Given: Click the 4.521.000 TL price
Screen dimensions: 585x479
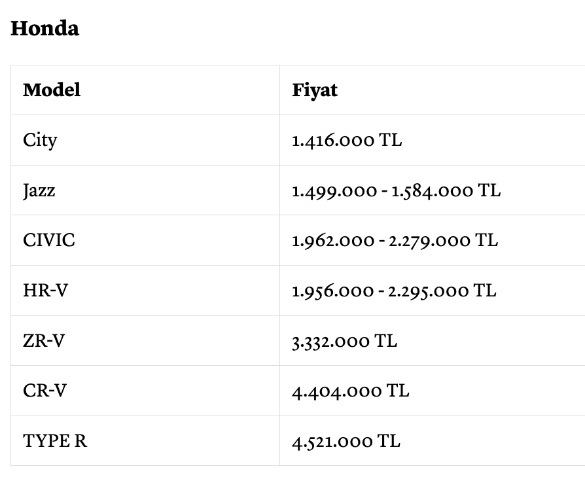Looking at the screenshot, I should [346, 441].
